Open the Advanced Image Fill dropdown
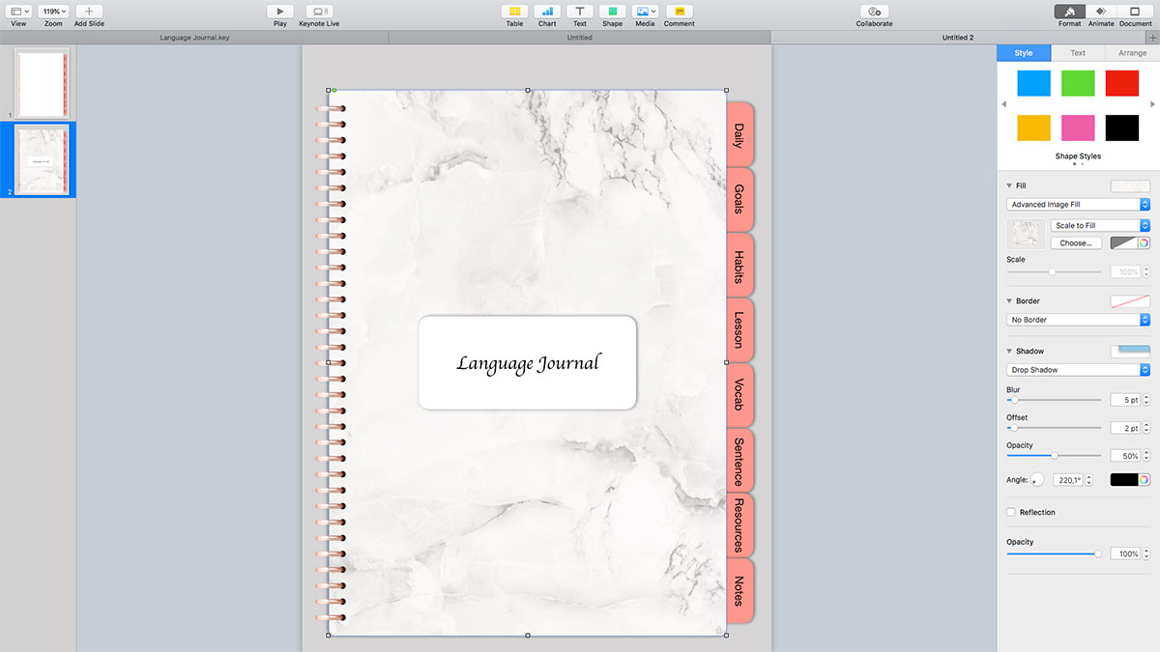The image size is (1160, 652). tap(1078, 205)
